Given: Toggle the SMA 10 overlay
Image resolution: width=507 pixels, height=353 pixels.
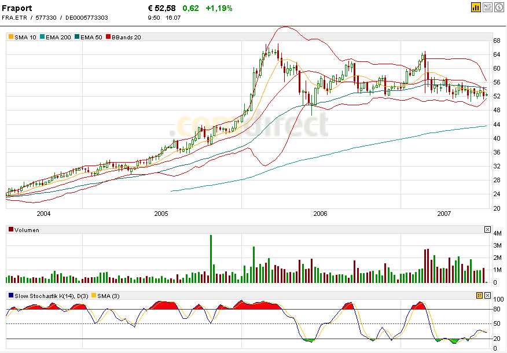Looking at the screenshot, I should 10,36.
